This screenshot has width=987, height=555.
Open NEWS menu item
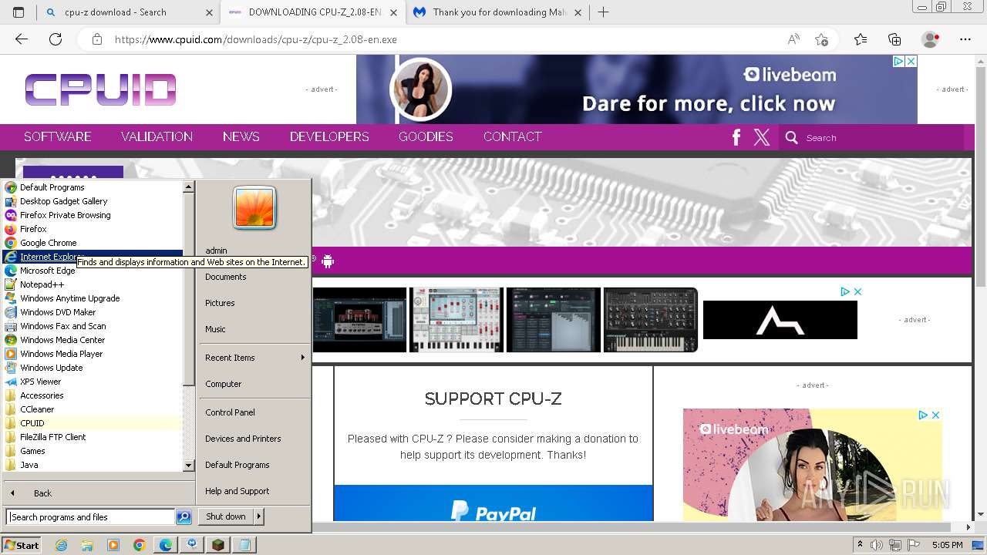pos(241,136)
